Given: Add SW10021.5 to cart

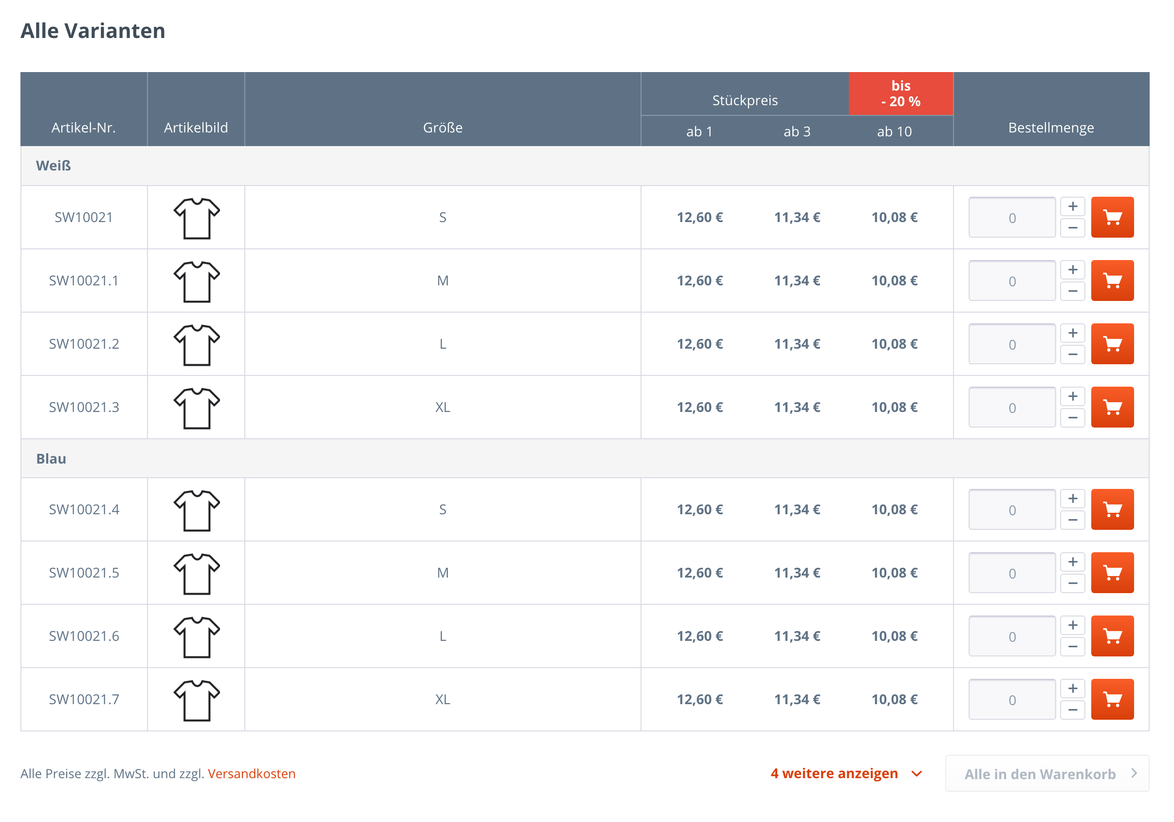Looking at the screenshot, I should pos(1112,572).
